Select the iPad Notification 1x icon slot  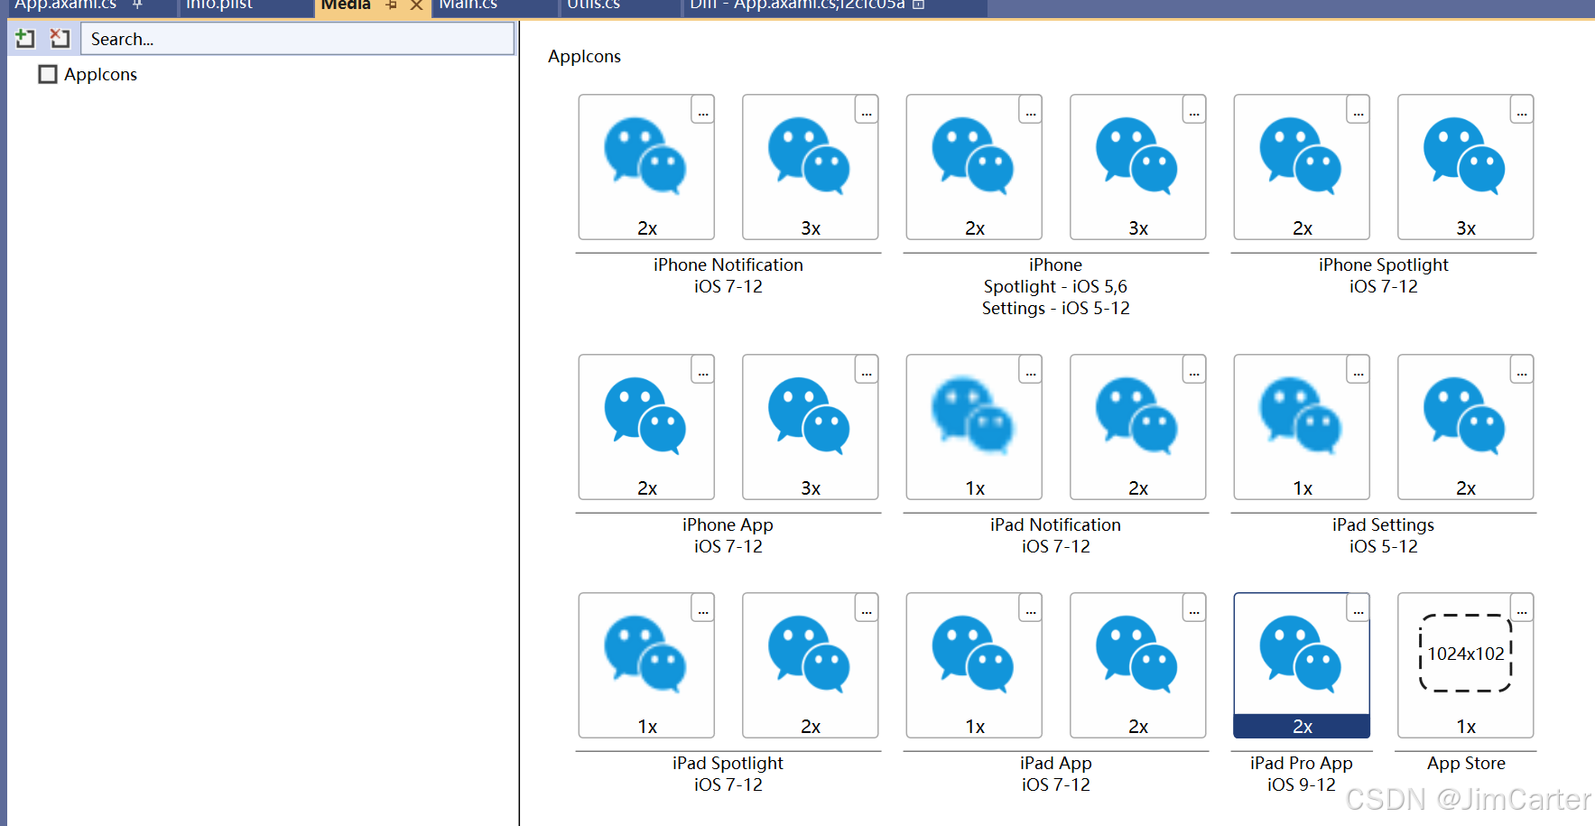pos(974,427)
